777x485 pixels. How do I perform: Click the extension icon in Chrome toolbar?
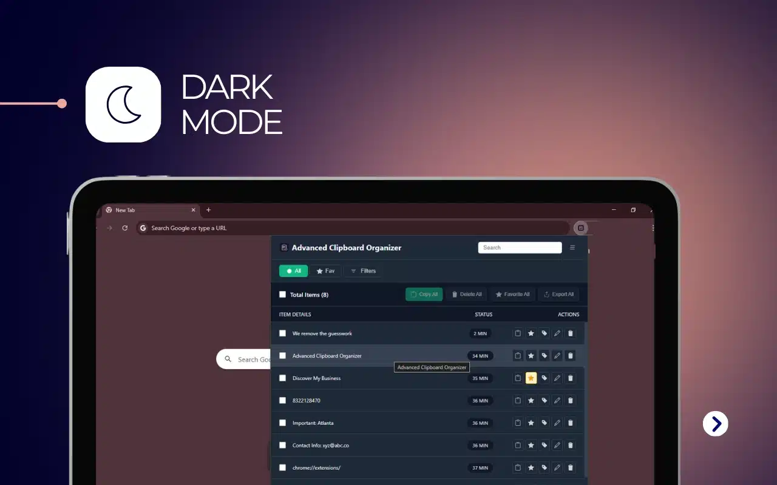[581, 228]
